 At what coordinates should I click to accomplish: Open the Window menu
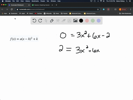[x=53, y=1]
